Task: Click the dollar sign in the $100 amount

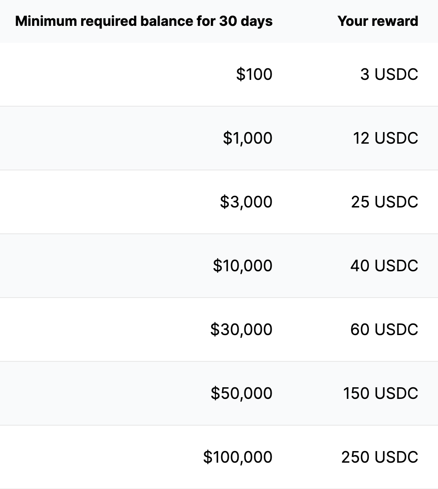Action: pos(240,74)
